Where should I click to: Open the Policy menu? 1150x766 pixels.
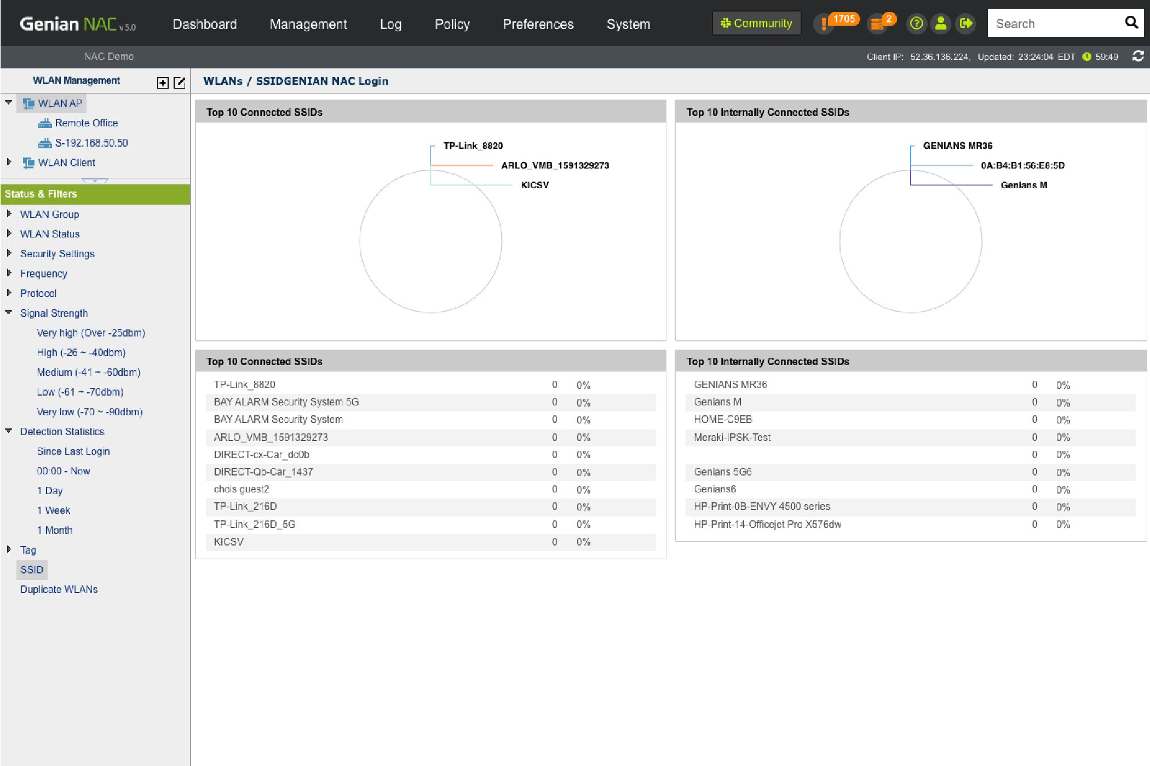click(452, 24)
